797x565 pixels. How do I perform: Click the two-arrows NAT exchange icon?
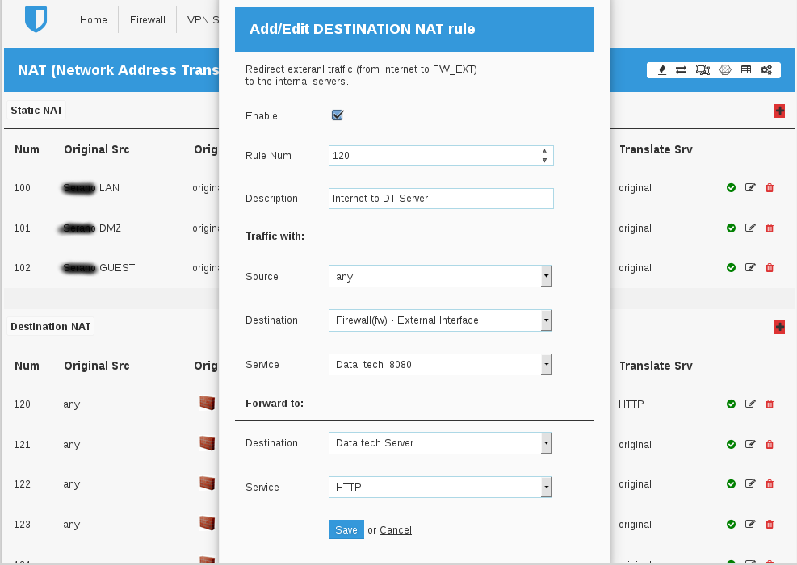click(682, 70)
